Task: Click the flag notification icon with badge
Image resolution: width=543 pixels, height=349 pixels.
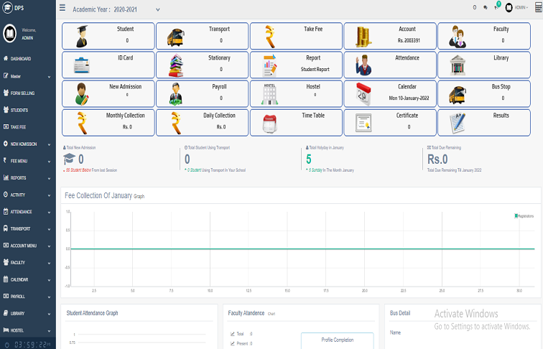Action: pos(496,7)
